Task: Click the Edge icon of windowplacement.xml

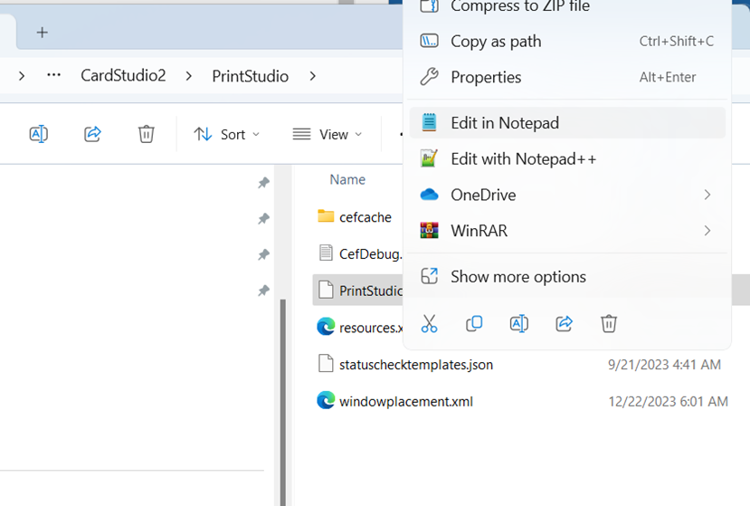Action: pyautogui.click(x=326, y=400)
